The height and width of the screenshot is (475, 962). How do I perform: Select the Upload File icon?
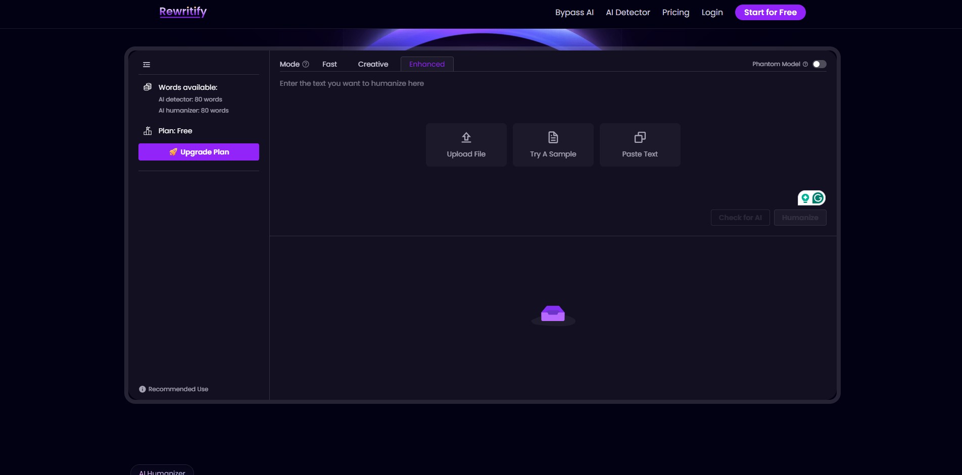tap(465, 137)
